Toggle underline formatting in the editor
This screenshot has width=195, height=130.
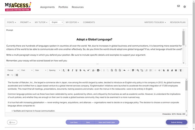[76, 70]
